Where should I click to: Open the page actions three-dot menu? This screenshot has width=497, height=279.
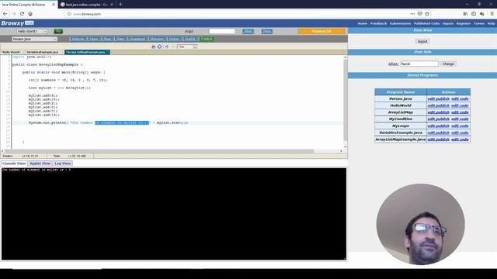click(x=412, y=14)
